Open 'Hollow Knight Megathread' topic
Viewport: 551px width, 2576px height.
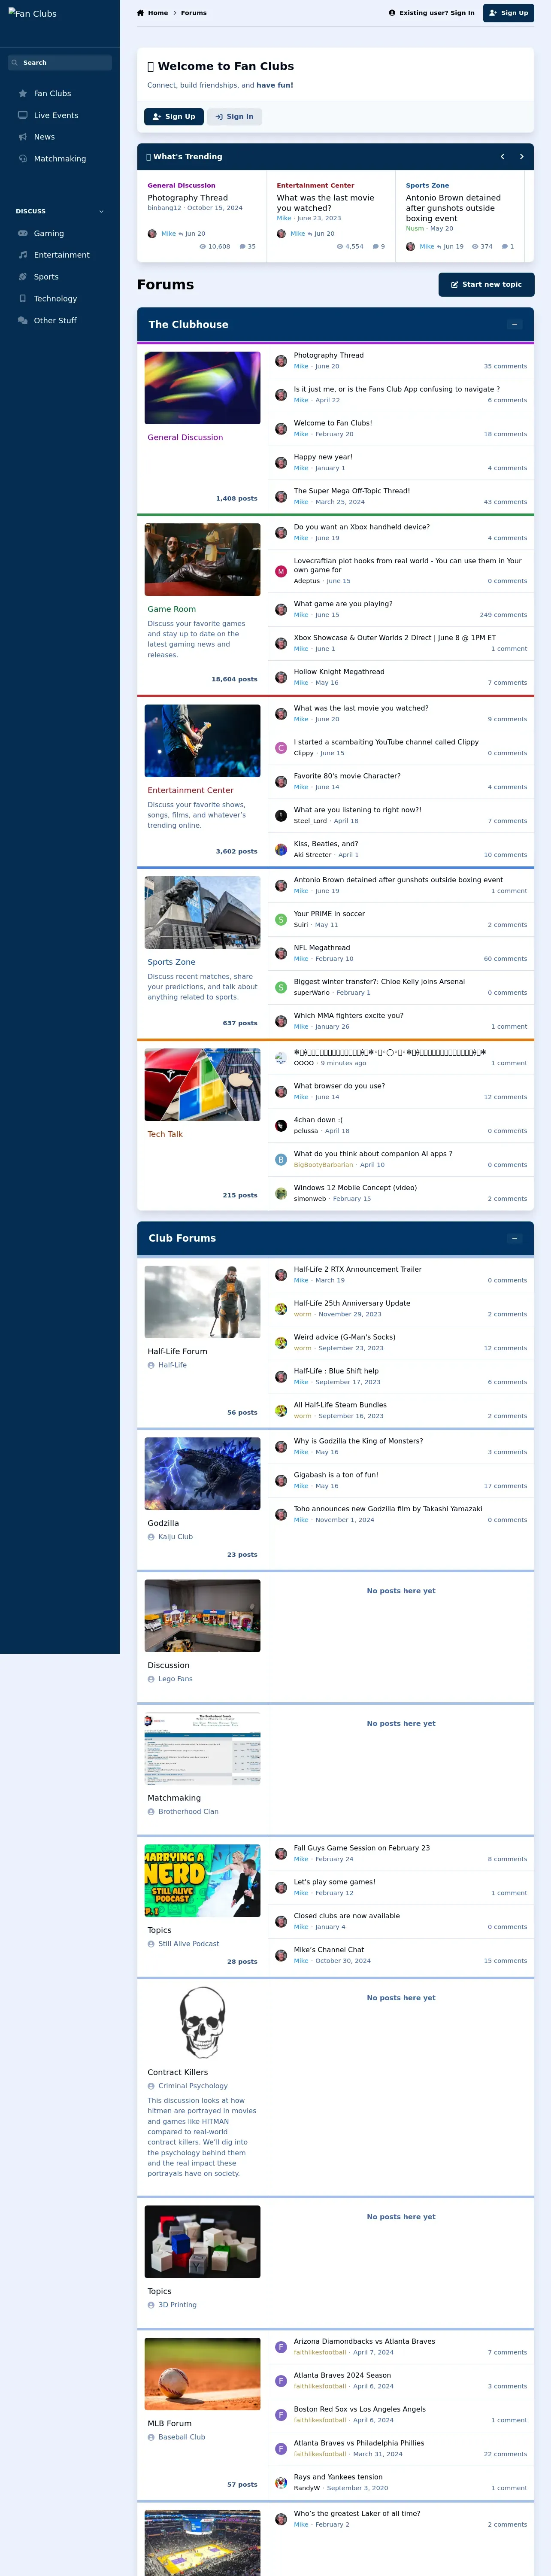[339, 672]
